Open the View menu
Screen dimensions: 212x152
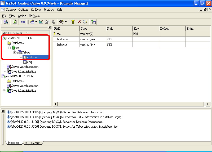coord(12,16)
